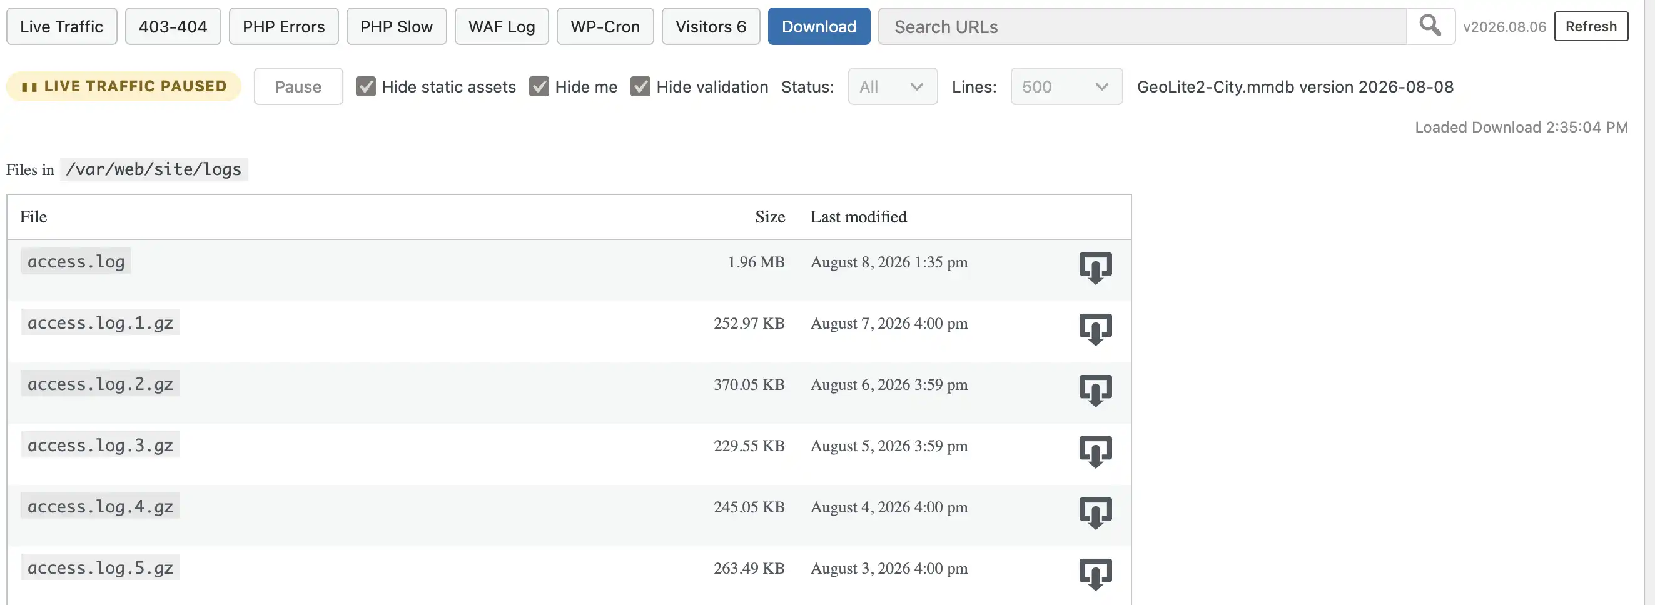Click the Pause button
This screenshot has height=605, width=1655.
[x=298, y=86]
